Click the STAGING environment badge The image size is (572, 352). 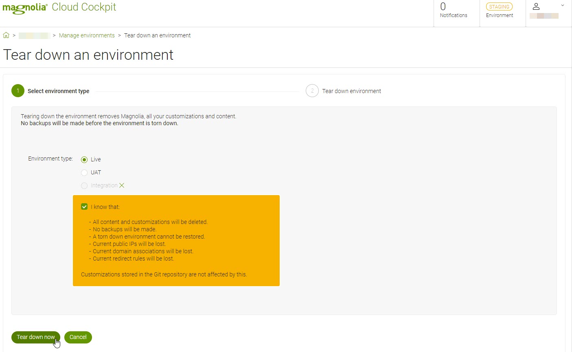499,7
